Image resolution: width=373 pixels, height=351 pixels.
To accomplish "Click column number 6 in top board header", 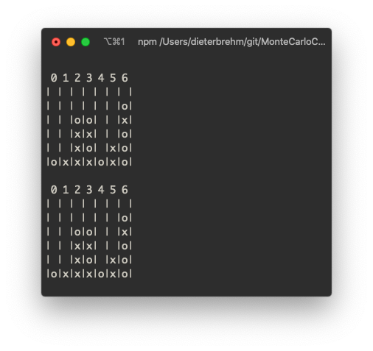I will (125, 78).
